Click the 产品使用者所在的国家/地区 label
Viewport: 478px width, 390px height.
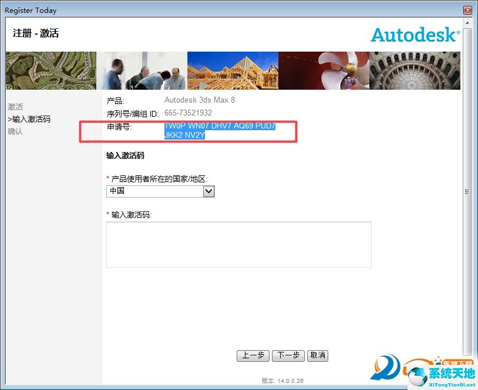tap(159, 179)
